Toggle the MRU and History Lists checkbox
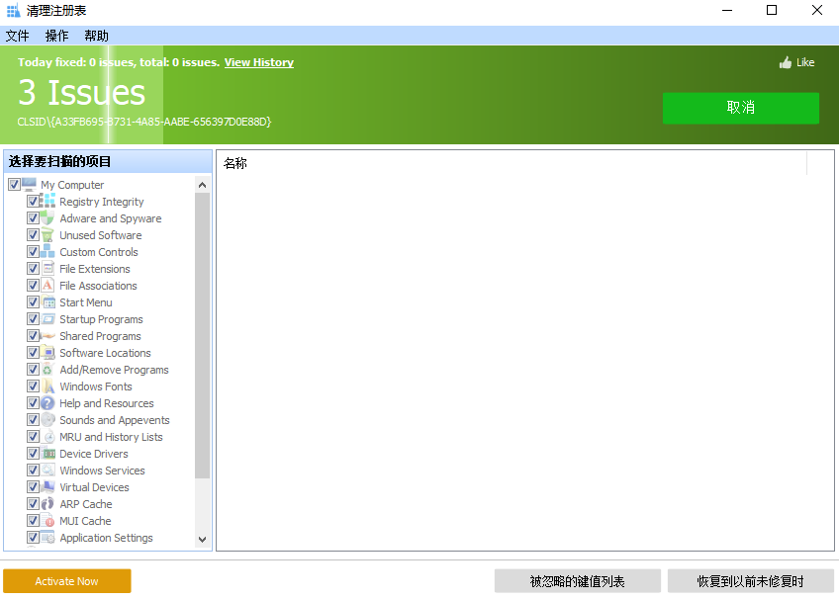Viewport: 839px width, 600px height. pos(33,436)
